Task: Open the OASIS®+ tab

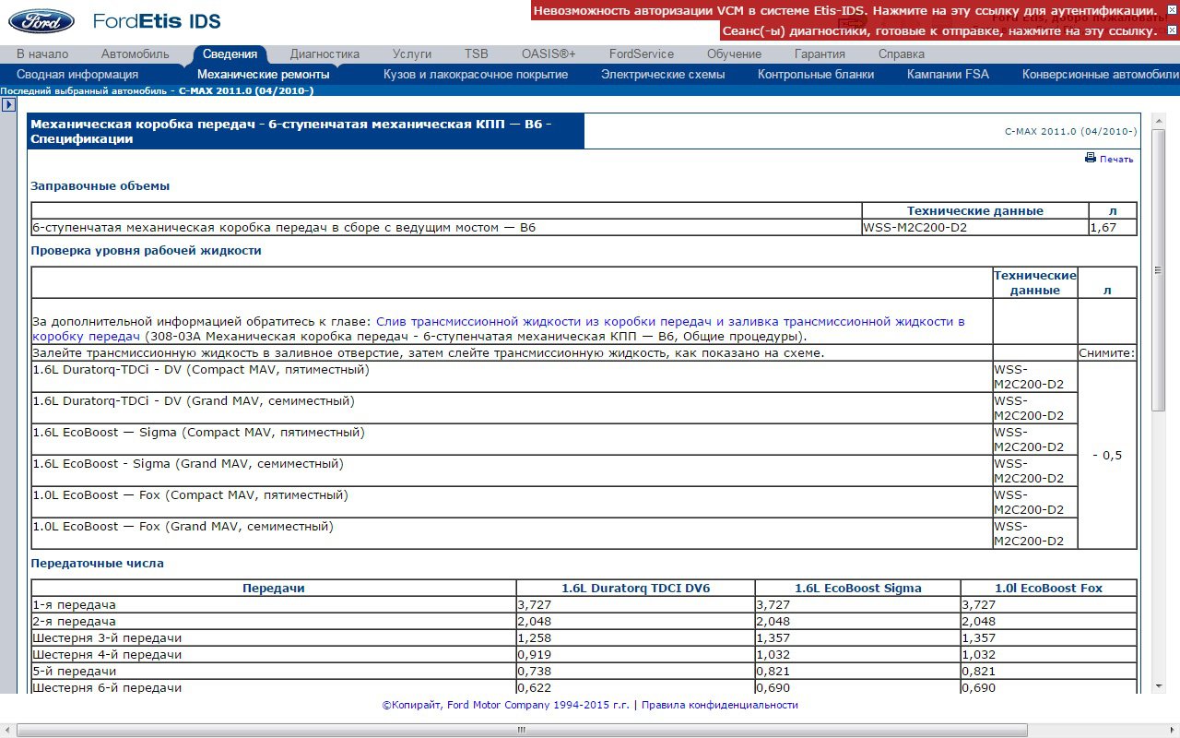Action: (x=549, y=54)
